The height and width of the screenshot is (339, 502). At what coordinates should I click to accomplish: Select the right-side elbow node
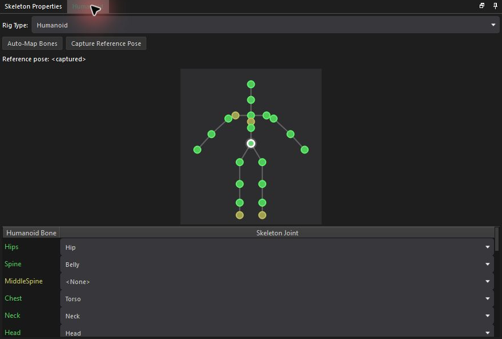(290, 134)
